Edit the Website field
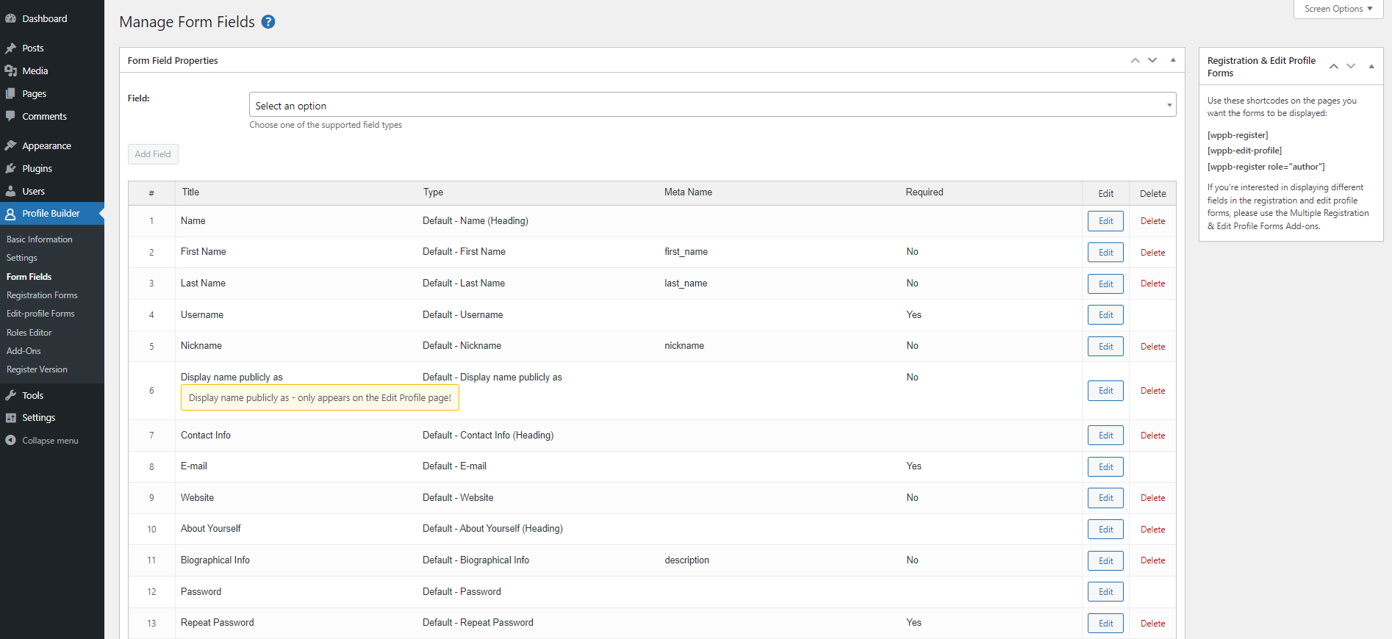The height and width of the screenshot is (639, 1392). 1105,498
